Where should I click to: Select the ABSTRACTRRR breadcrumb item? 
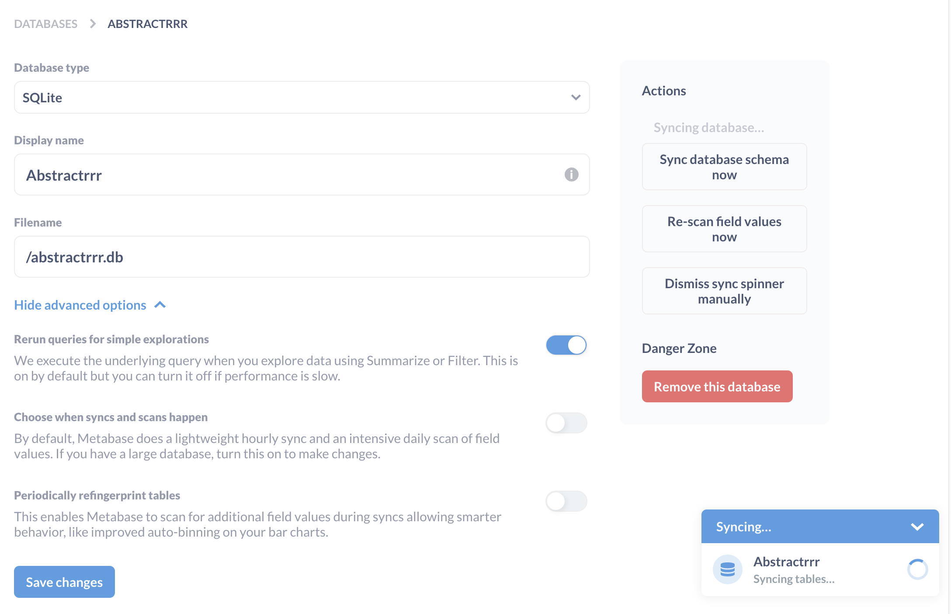pos(147,24)
